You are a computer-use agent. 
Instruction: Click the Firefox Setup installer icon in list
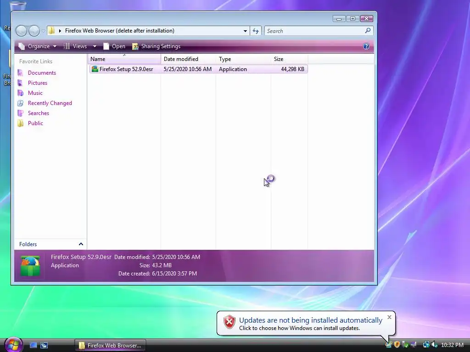(x=95, y=69)
